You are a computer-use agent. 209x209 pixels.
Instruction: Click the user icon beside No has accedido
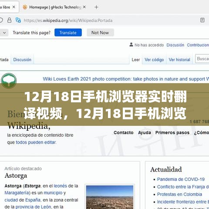click(131, 44)
